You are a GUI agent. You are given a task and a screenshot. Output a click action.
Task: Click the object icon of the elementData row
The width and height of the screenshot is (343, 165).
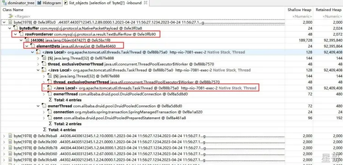click(32, 46)
